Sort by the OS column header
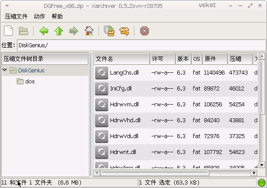 click(x=197, y=59)
